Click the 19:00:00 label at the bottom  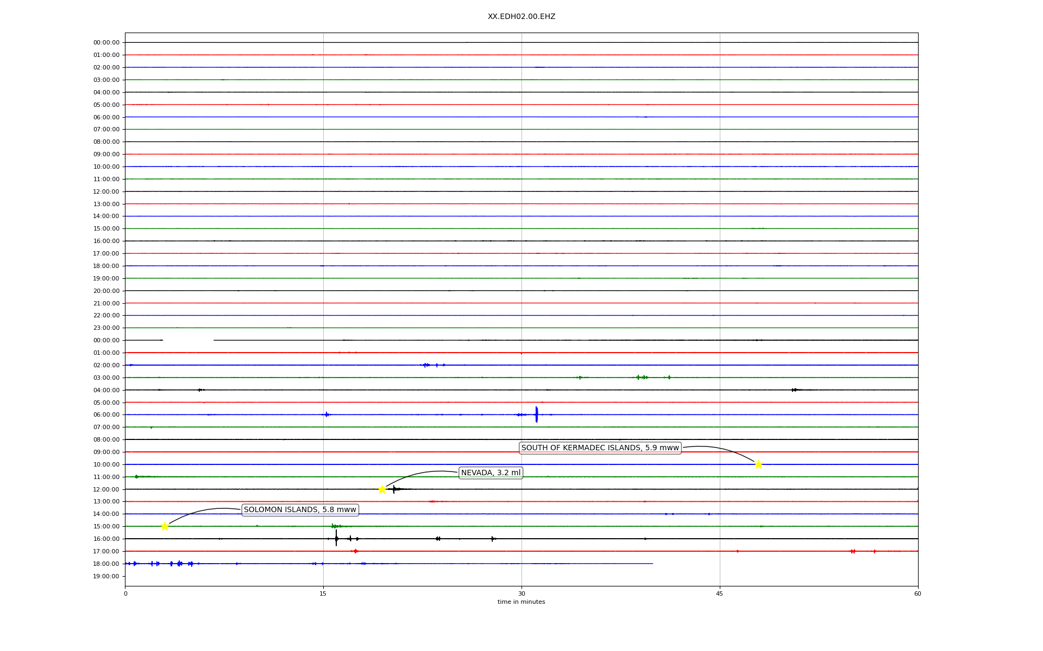pyautogui.click(x=106, y=576)
